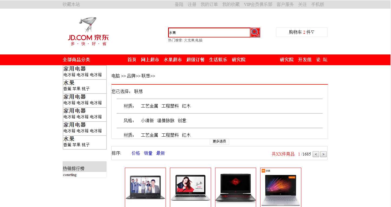Image resolution: width=391 pixels, height=207 pixels.
Task: Open the 注册 register link
Action: click(192, 4)
